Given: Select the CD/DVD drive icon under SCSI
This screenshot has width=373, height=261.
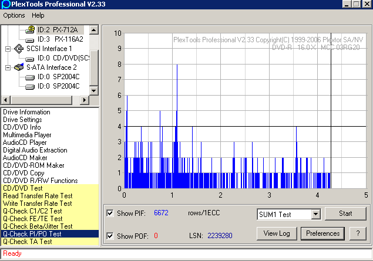Looking at the screenshot, I should (29, 58).
